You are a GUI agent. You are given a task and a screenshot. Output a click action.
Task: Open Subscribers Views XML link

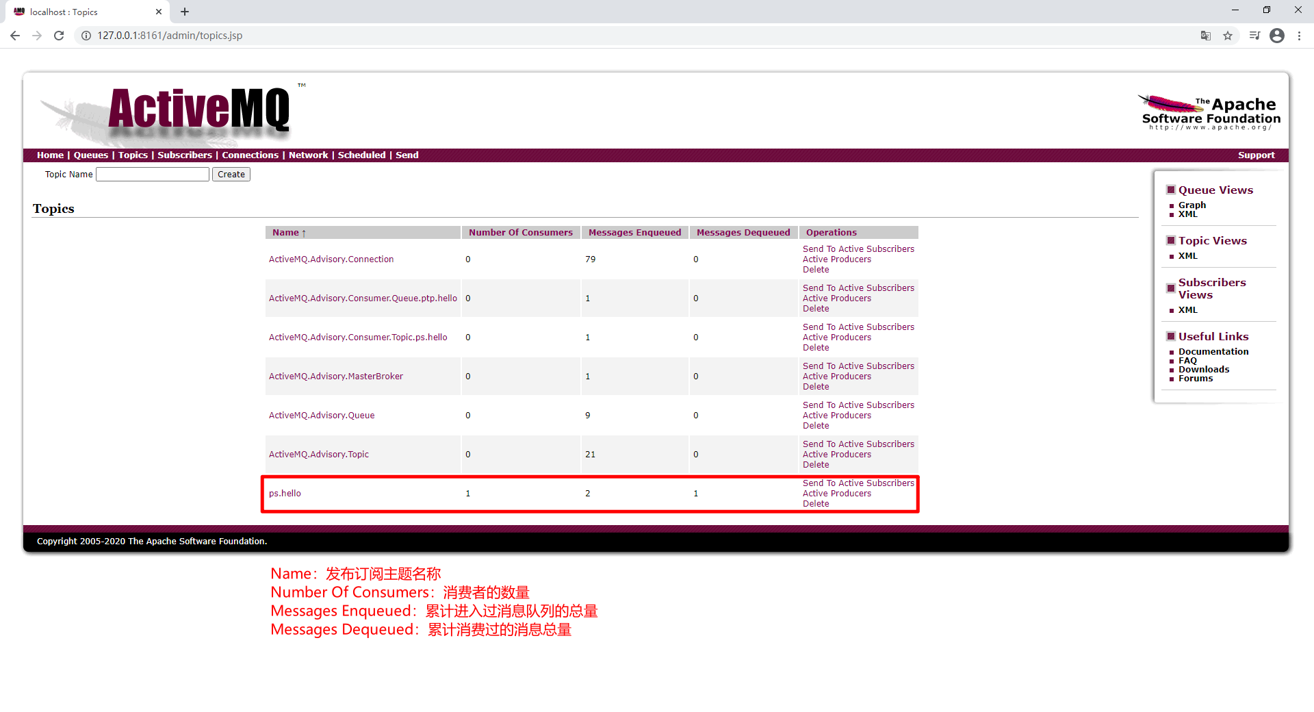1188,310
